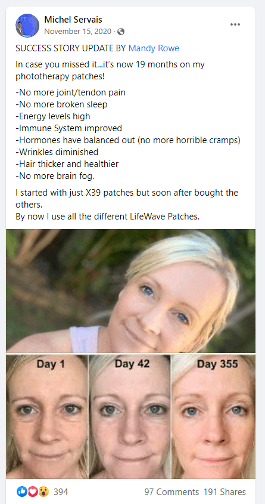This screenshot has height=504, width=265.
Task: Open the Day 1 face photo
Action: tap(47, 416)
